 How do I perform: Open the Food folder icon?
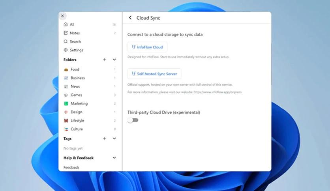(x=66, y=69)
